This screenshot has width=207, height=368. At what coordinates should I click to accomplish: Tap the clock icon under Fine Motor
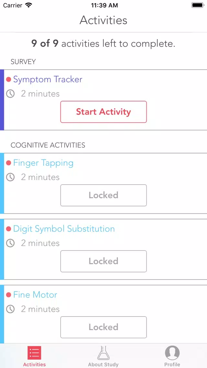click(10, 309)
